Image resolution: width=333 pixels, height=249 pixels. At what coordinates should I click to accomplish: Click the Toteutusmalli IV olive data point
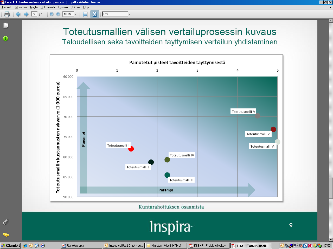(167, 160)
